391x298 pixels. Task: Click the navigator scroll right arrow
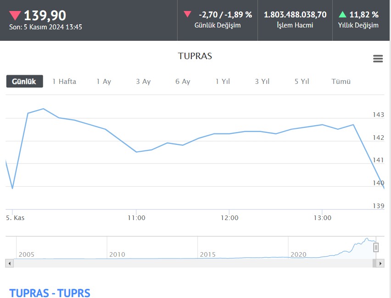[x=380, y=263]
